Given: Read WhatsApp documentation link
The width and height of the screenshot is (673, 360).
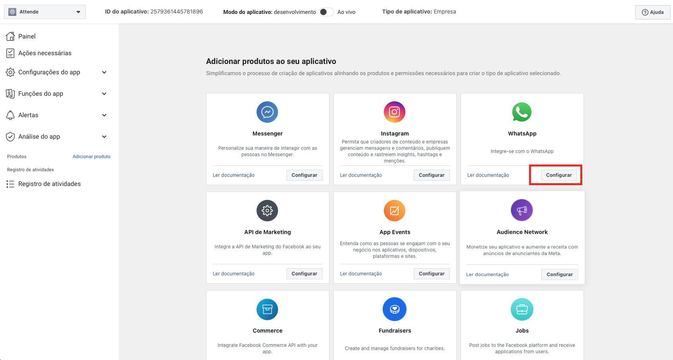Looking at the screenshot, I should pyautogui.click(x=488, y=175).
